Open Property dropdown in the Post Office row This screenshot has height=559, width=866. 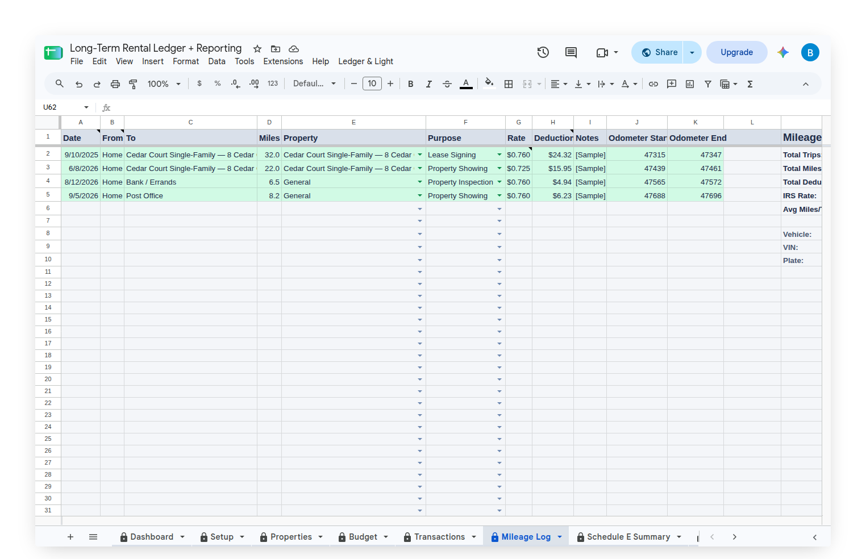420,195
